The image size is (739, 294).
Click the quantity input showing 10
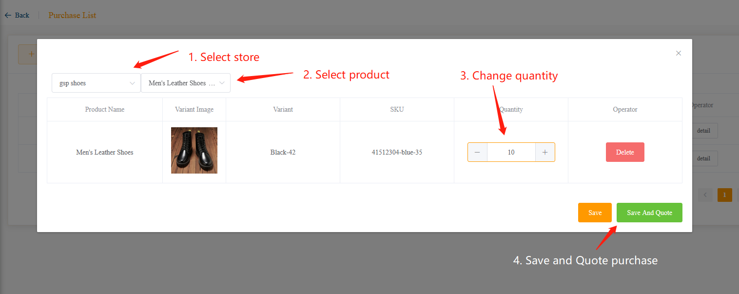click(511, 152)
